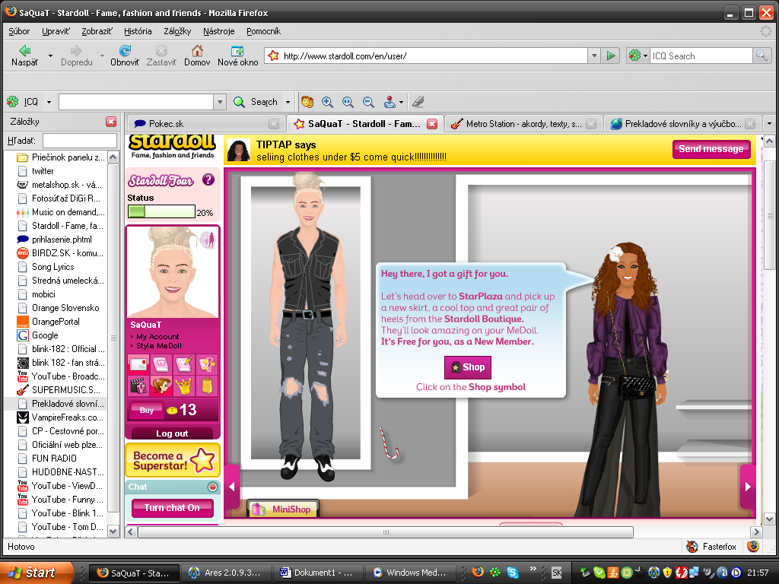
Task: Click the bookmarks list scroll down arrow
Action: tap(113, 531)
